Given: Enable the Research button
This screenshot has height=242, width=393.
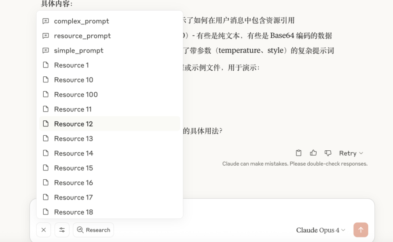Looking at the screenshot, I should [93, 230].
